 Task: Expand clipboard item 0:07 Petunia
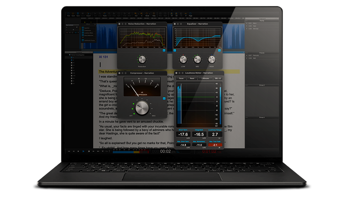[246, 55]
